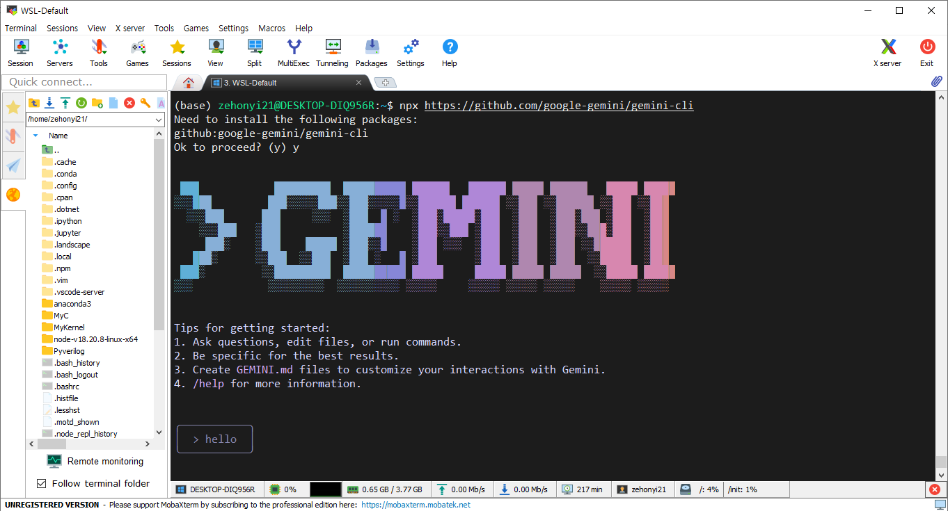Image resolution: width=948 pixels, height=511 pixels.
Task: Toggle Follow terminal folder checkbox
Action: (41, 483)
